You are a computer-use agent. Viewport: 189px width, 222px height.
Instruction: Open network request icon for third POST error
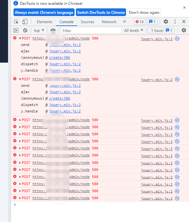point(177,120)
